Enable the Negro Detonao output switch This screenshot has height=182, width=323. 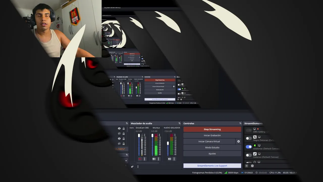(249, 138)
